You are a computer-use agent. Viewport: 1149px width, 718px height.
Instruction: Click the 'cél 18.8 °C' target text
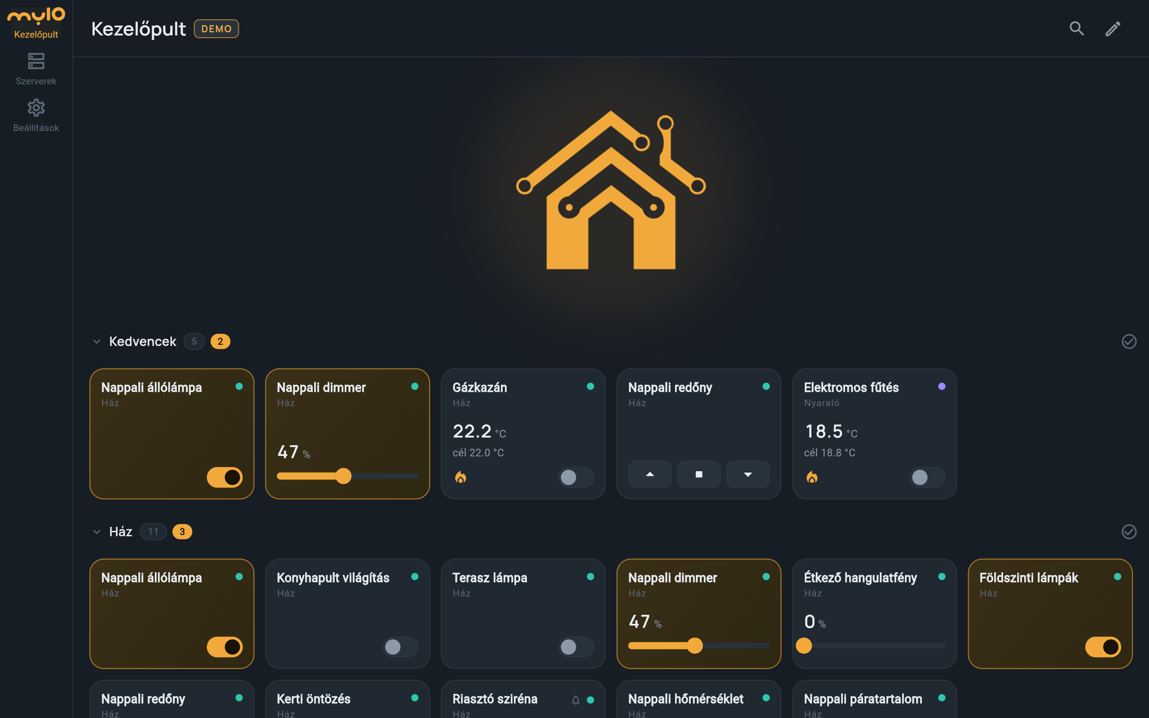(829, 452)
